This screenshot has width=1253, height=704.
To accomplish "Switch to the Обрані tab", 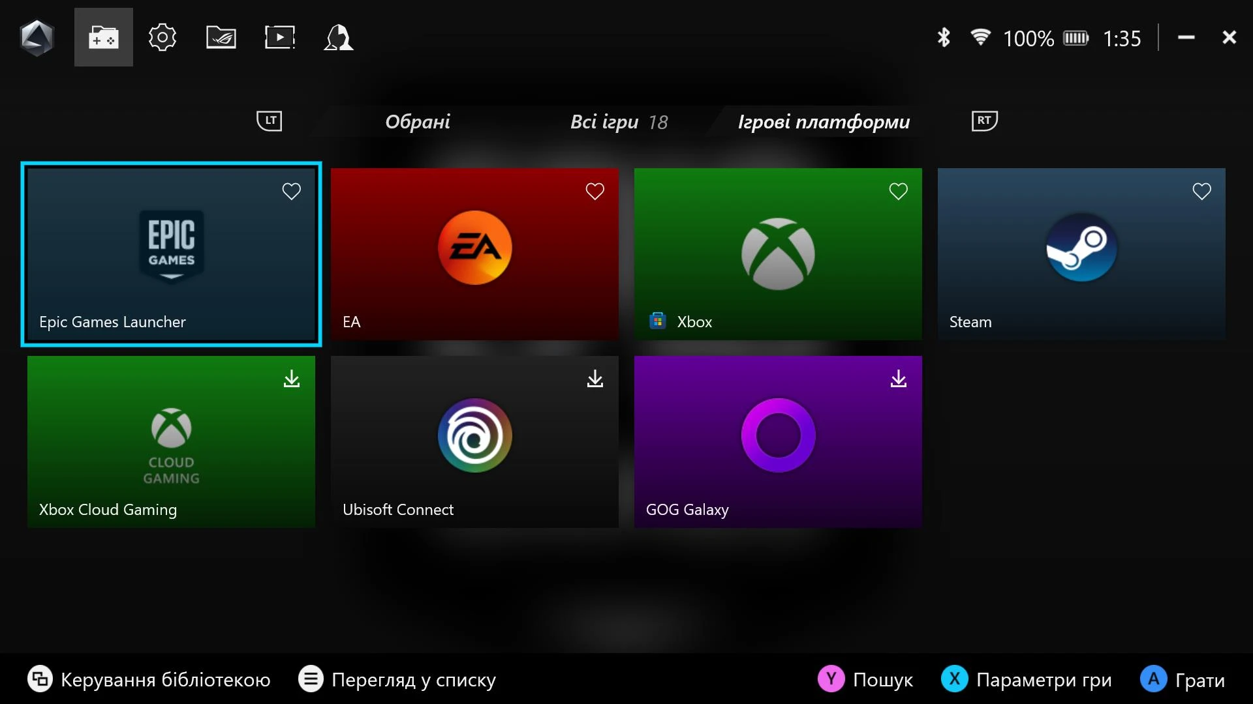I will [x=418, y=122].
